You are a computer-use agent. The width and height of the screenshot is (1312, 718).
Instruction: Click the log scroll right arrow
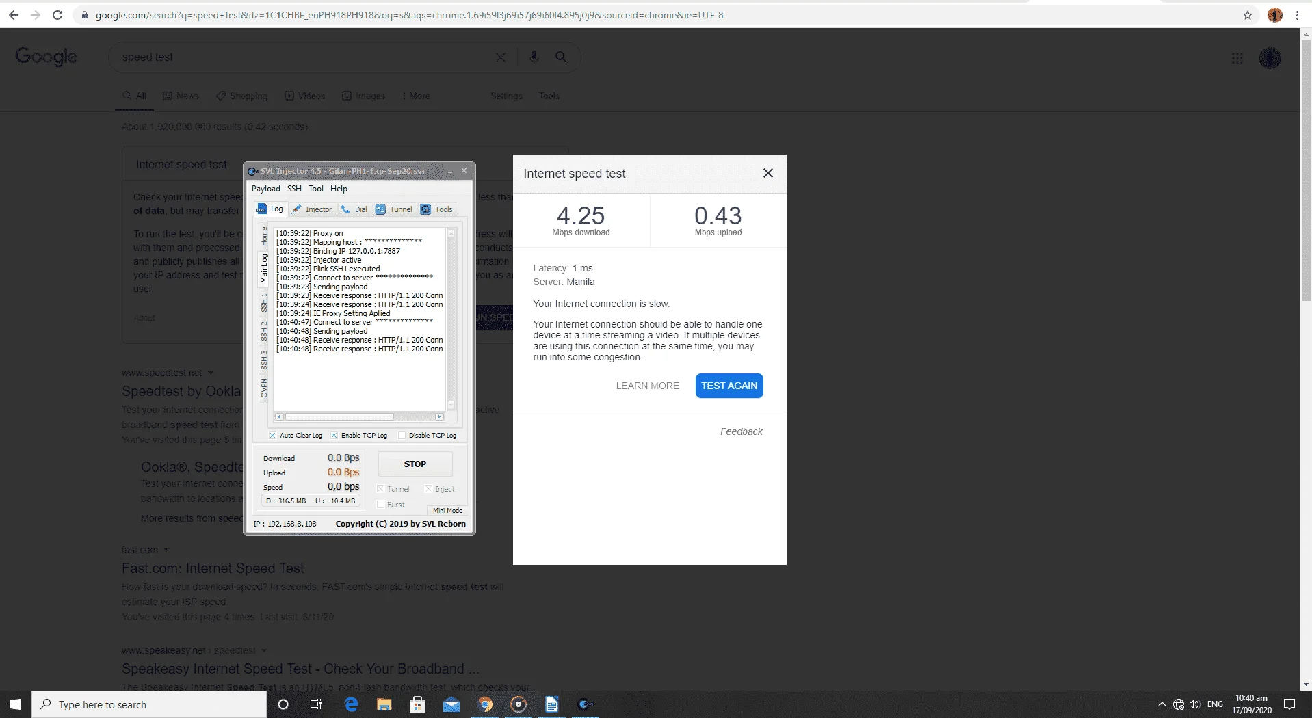pyautogui.click(x=440, y=416)
